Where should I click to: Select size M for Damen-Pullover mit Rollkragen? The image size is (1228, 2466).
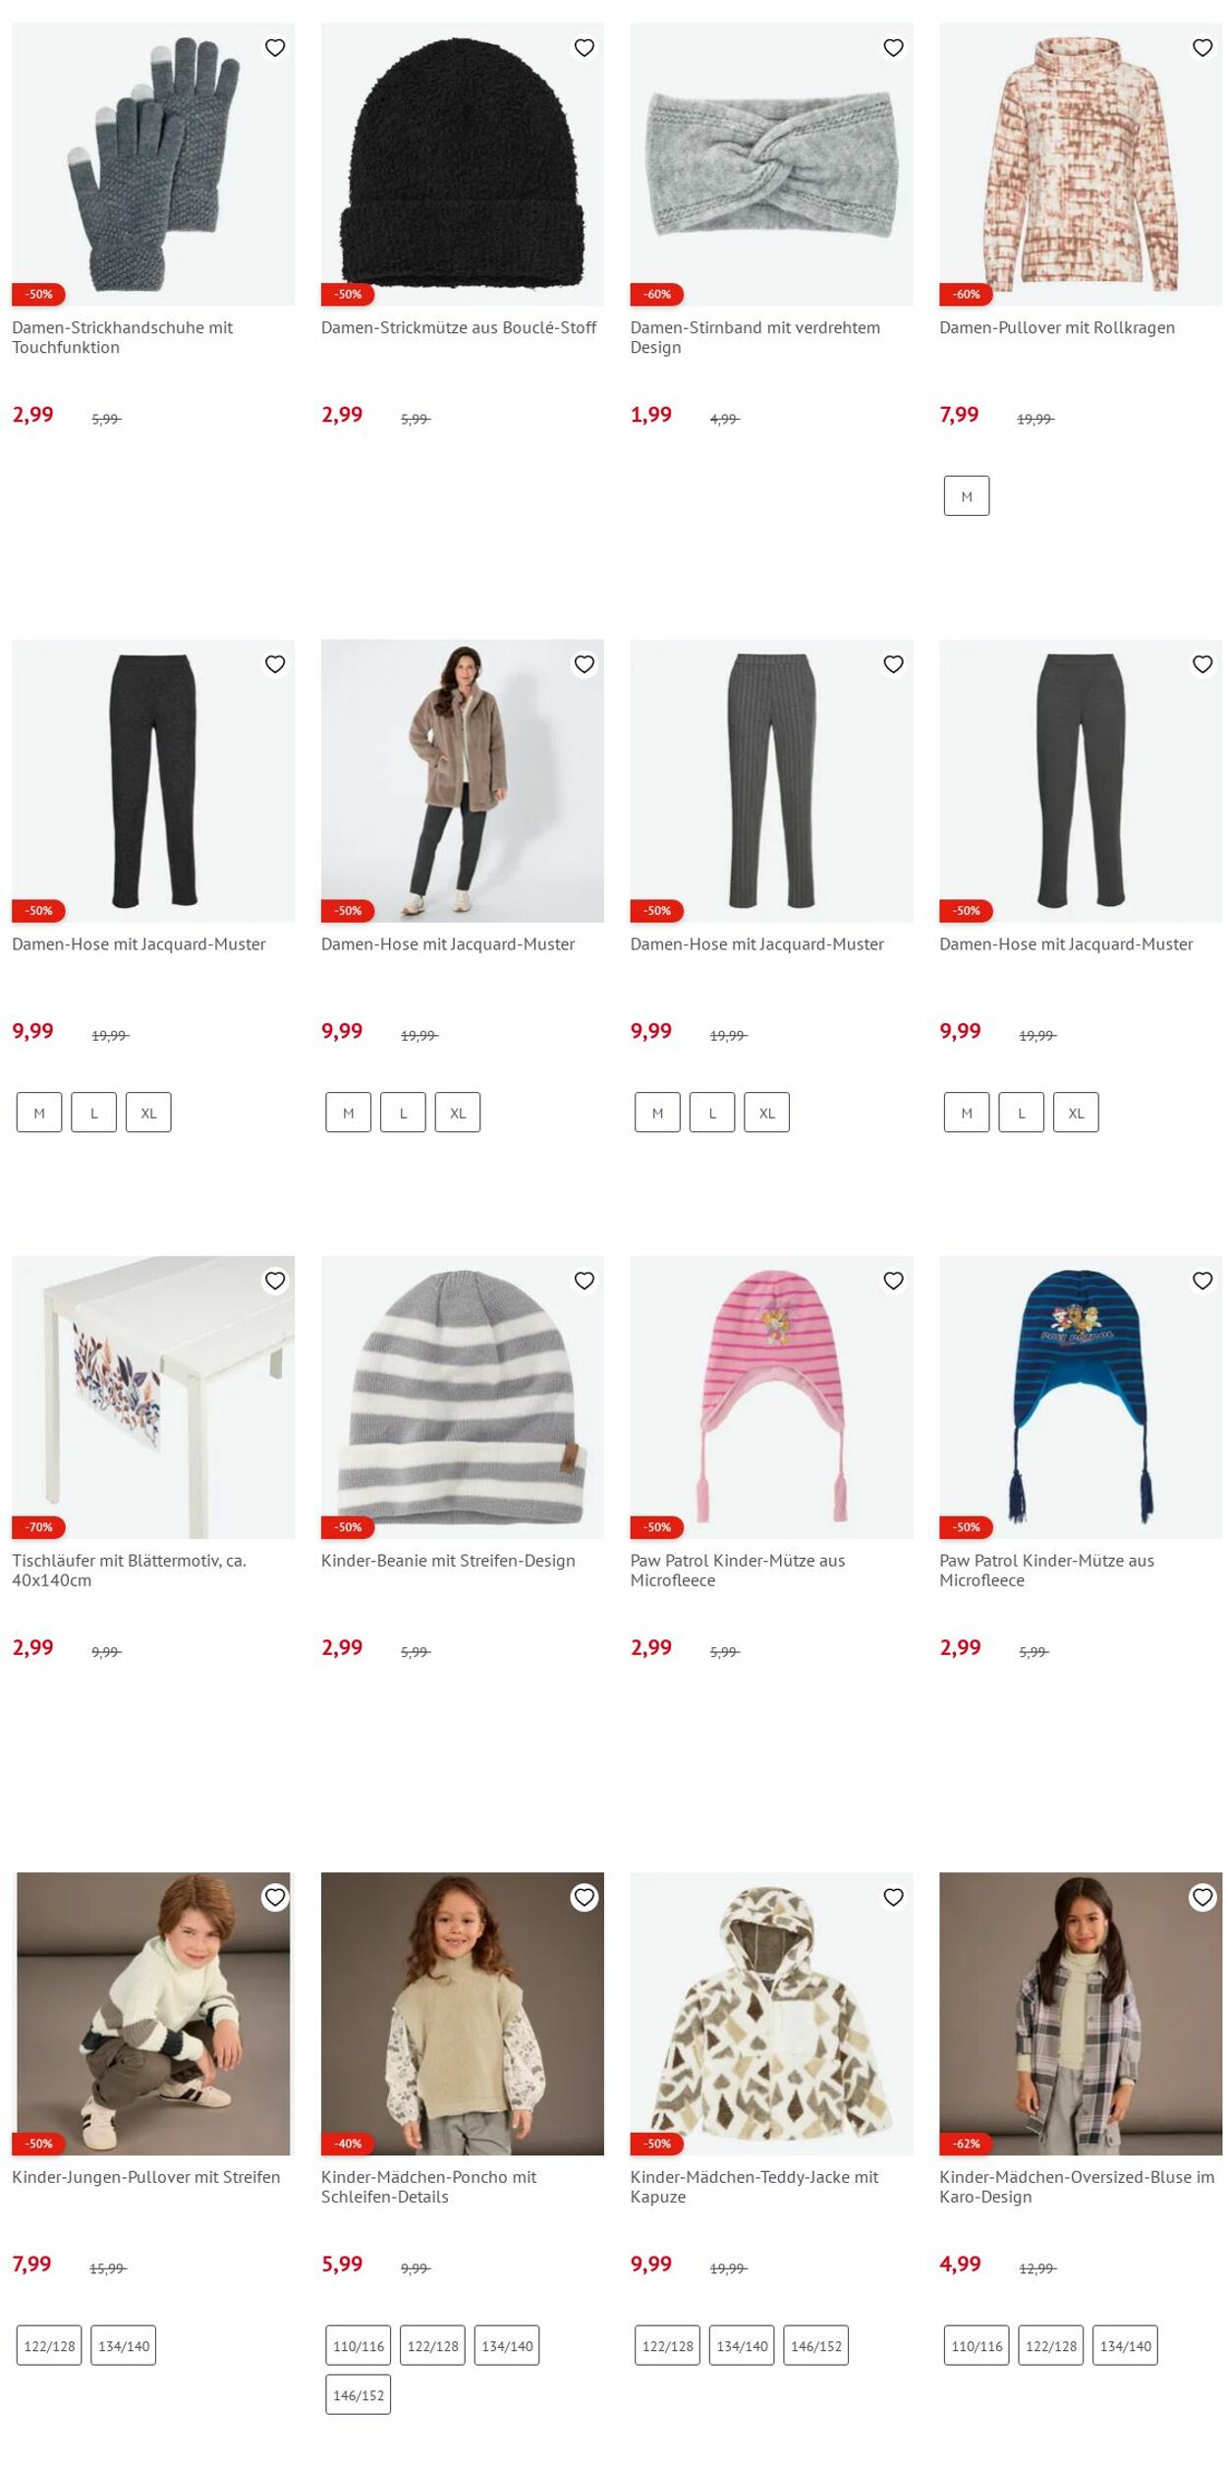(x=967, y=496)
